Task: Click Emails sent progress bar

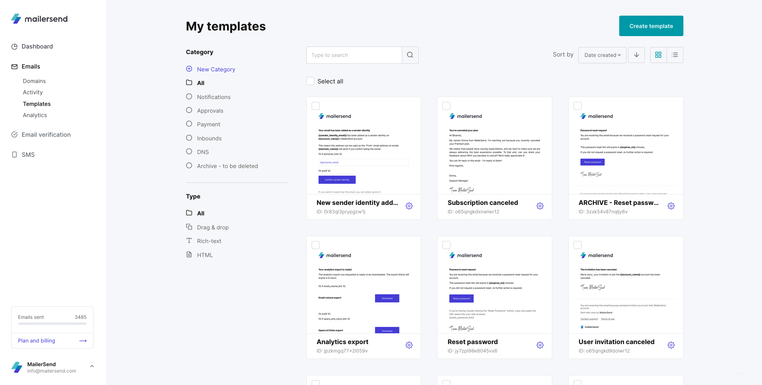Action: tap(52, 323)
